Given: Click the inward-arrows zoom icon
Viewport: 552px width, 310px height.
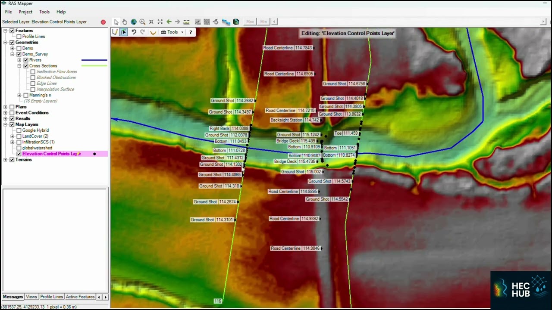Looking at the screenshot, I should pos(151,22).
